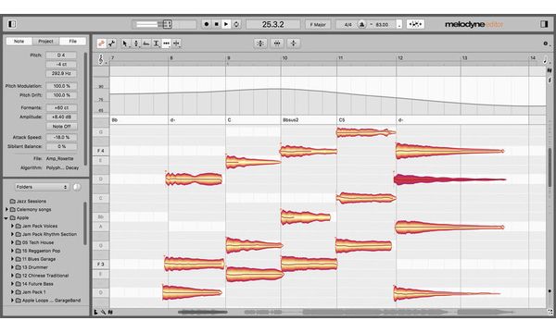Select the Note Separation tool
Image resolution: width=556 pixels, height=333 pixels.
176,43
